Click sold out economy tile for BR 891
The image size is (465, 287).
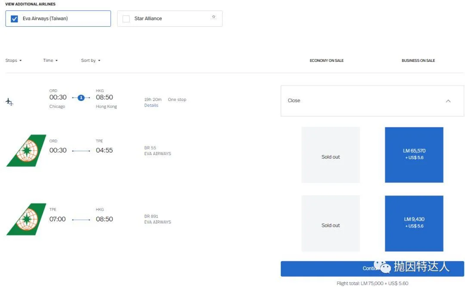[330, 223]
